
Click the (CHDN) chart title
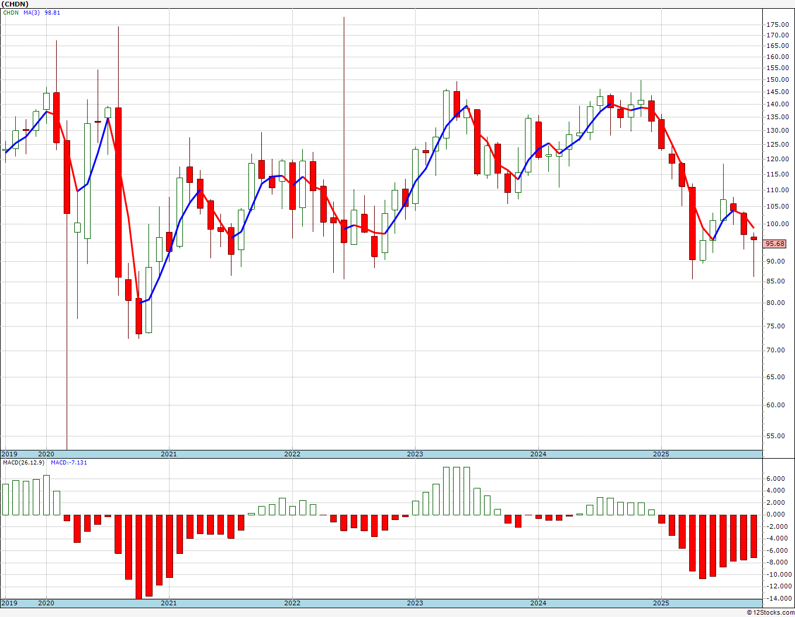point(16,4)
